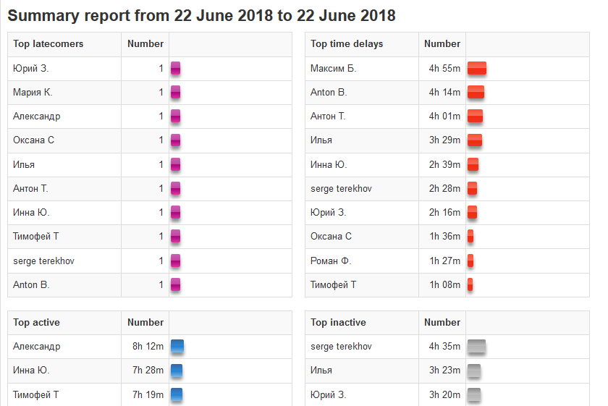Click the blue activity bar for Инна Ю.
This screenshot has width=608, height=406.
pos(177,371)
